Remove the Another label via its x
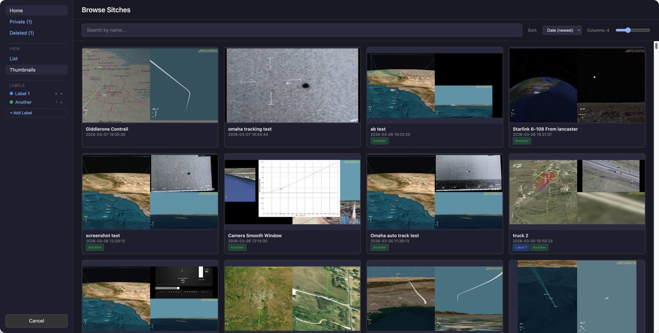Image resolution: width=659 pixels, height=333 pixels. (x=62, y=102)
